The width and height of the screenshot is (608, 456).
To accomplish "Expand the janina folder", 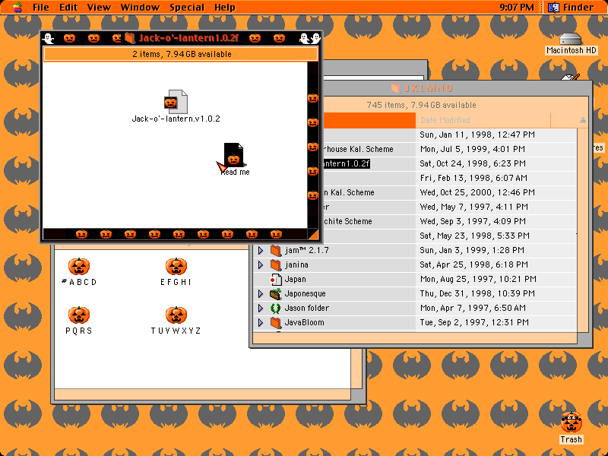I will click(261, 264).
